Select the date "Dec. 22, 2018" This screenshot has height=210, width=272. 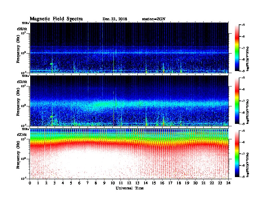pyautogui.click(x=115, y=19)
